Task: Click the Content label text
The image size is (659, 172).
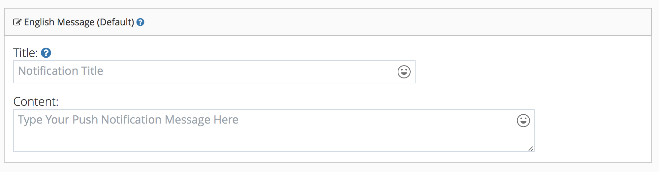Action: 36,101
